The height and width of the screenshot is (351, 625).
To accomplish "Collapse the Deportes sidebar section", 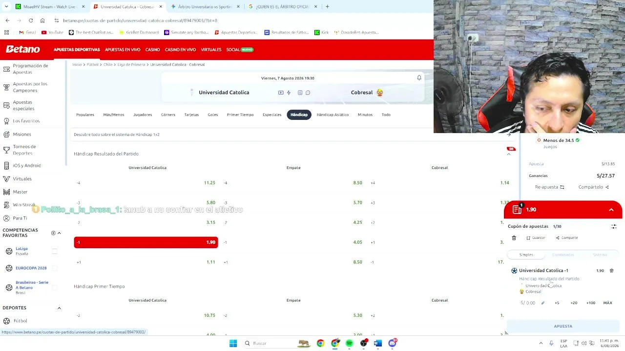I will pyautogui.click(x=59, y=308).
